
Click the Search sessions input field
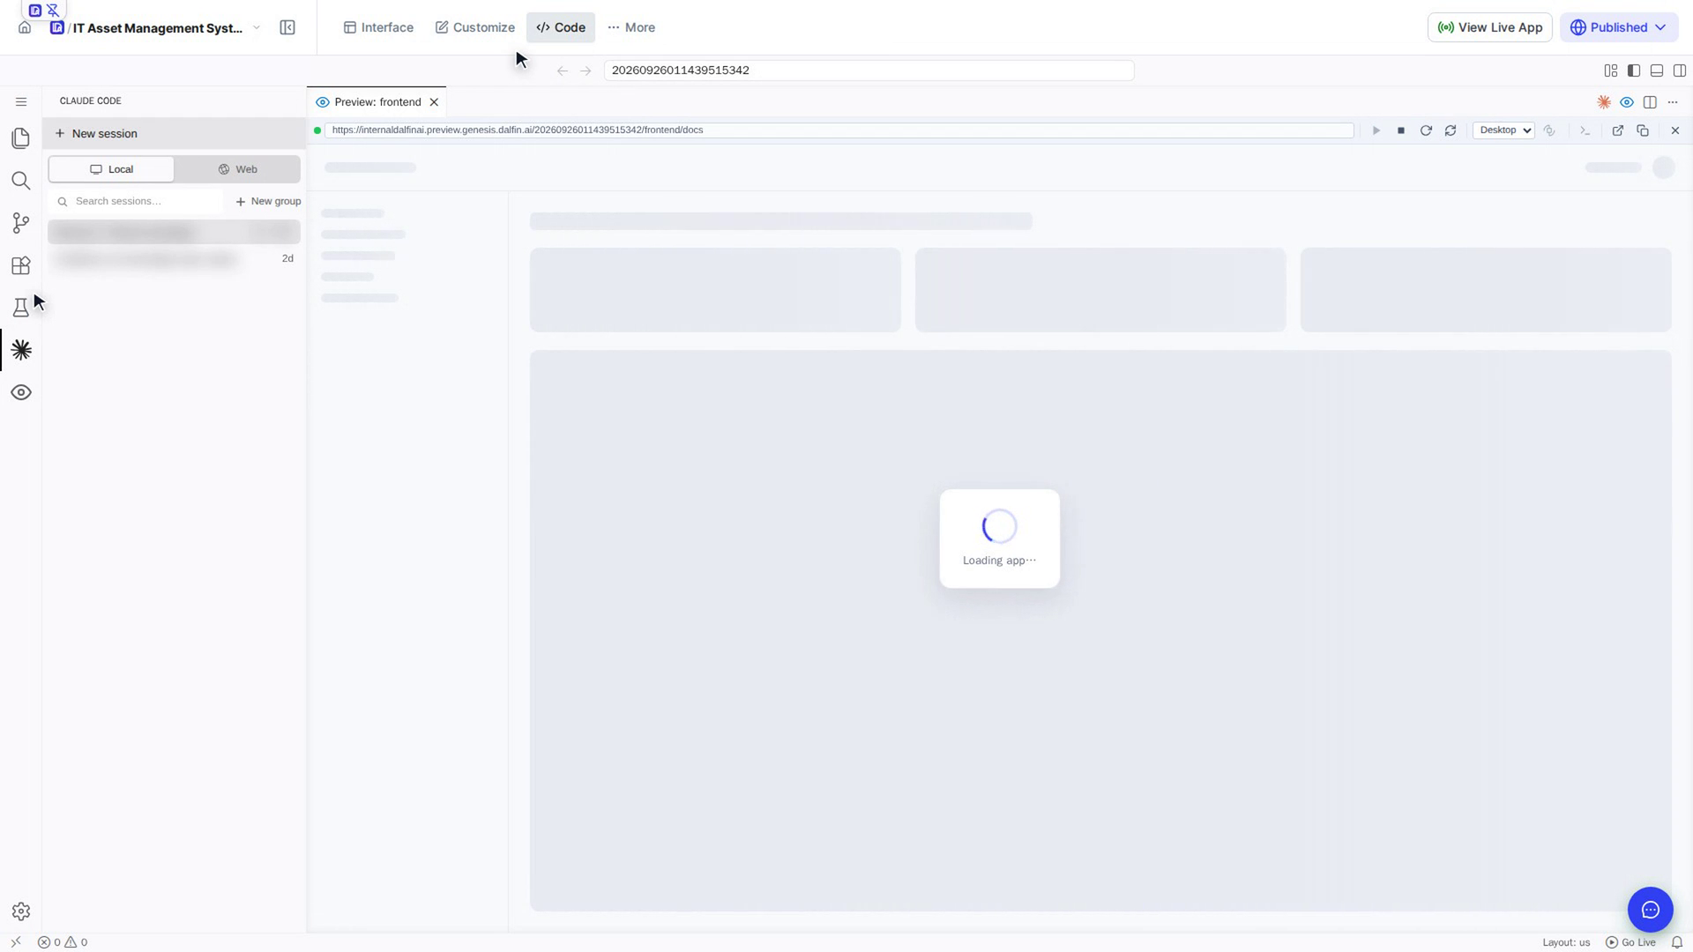[137, 202]
